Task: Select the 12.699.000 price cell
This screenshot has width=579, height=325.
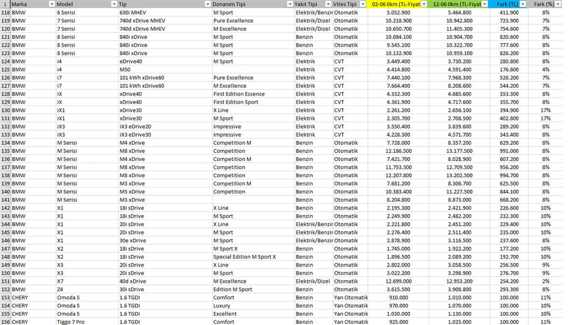Action: click(x=397, y=281)
